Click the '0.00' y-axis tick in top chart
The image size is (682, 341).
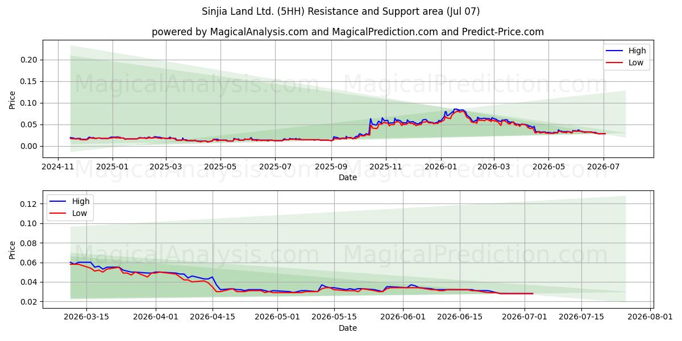click(30, 146)
